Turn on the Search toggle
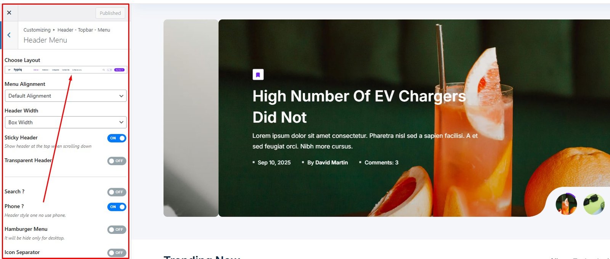 click(x=117, y=192)
